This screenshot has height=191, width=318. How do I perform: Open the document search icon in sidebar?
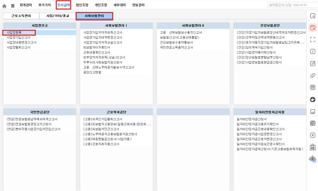pyautogui.click(x=313, y=16)
